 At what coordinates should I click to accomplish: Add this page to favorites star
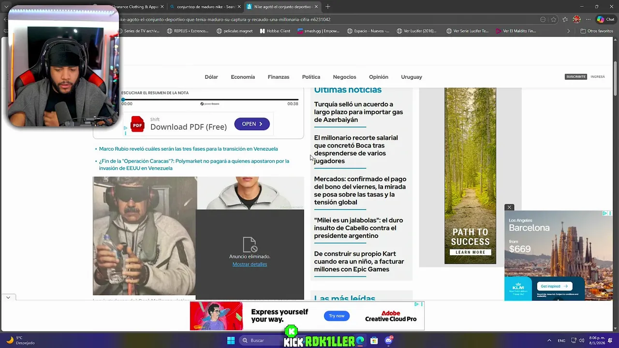click(554, 19)
